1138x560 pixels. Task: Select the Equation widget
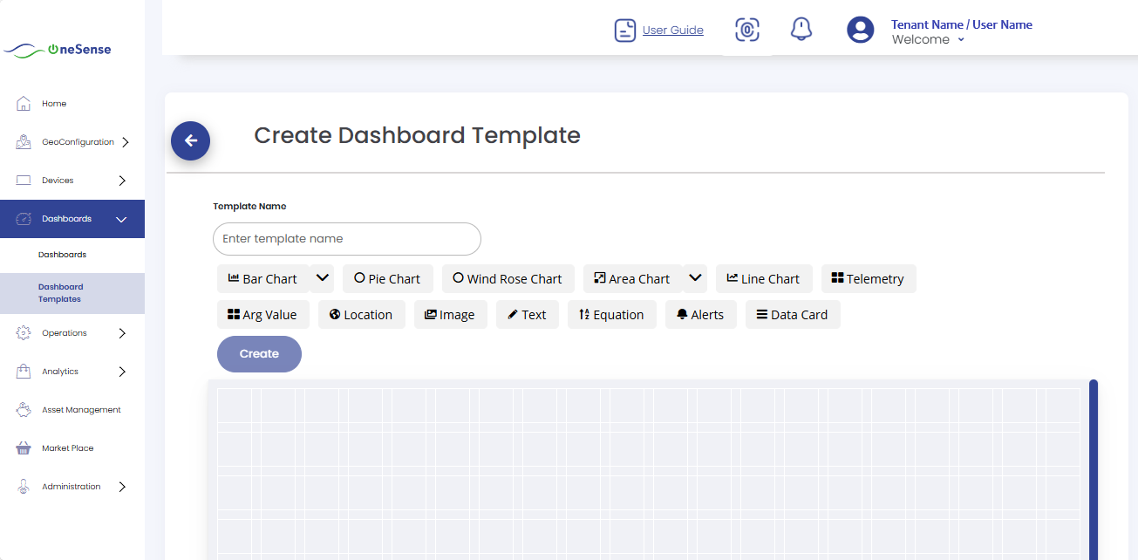click(x=611, y=314)
